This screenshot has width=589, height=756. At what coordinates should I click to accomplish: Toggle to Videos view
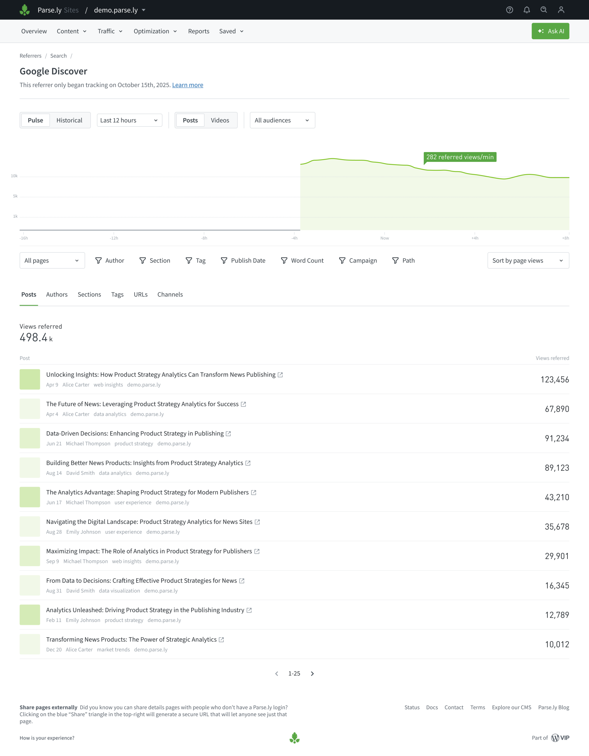pos(220,120)
